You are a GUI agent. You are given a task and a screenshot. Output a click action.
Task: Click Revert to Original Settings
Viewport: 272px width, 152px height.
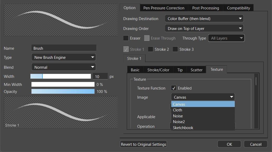pyautogui.click(x=143, y=144)
